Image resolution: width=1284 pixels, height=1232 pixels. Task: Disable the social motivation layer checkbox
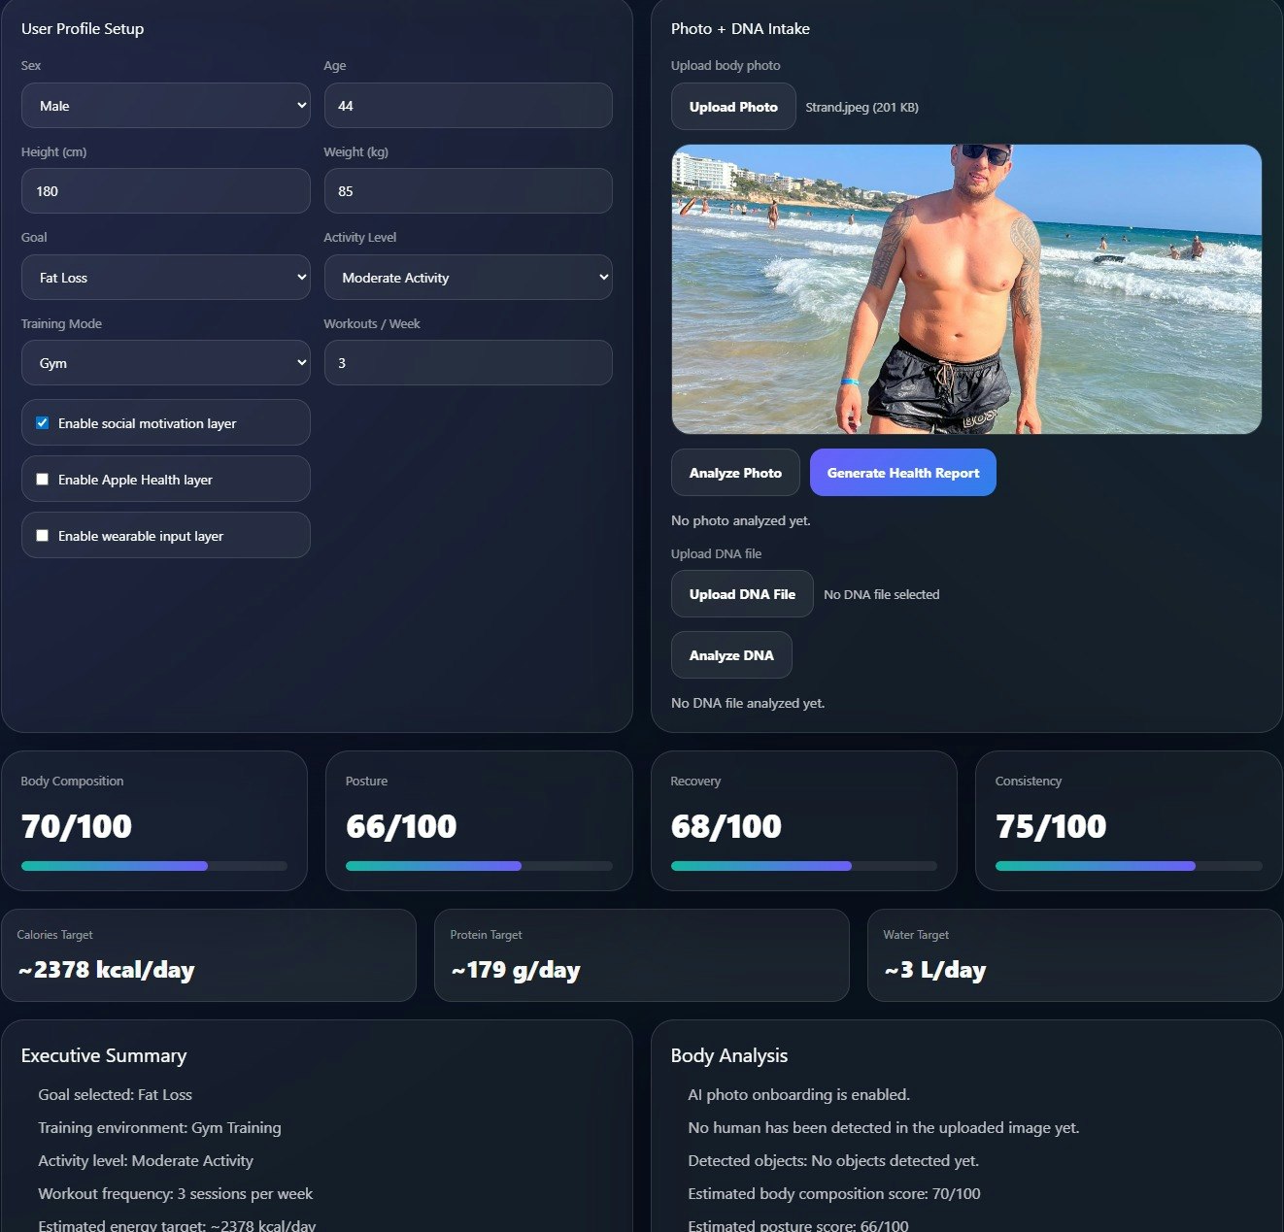coord(42,421)
